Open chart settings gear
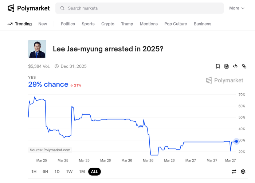This screenshot has width=255, height=183. pyautogui.click(x=243, y=172)
